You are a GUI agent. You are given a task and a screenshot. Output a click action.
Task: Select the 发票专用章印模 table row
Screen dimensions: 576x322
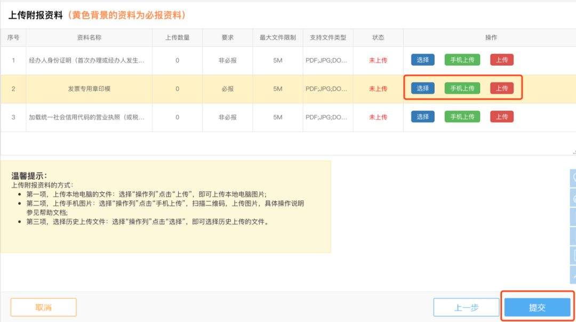point(213,88)
